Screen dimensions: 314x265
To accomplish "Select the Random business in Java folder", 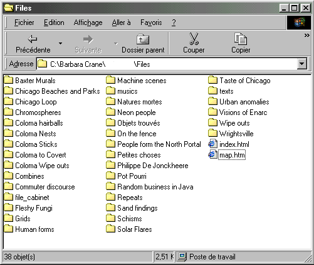I will (x=150, y=187).
